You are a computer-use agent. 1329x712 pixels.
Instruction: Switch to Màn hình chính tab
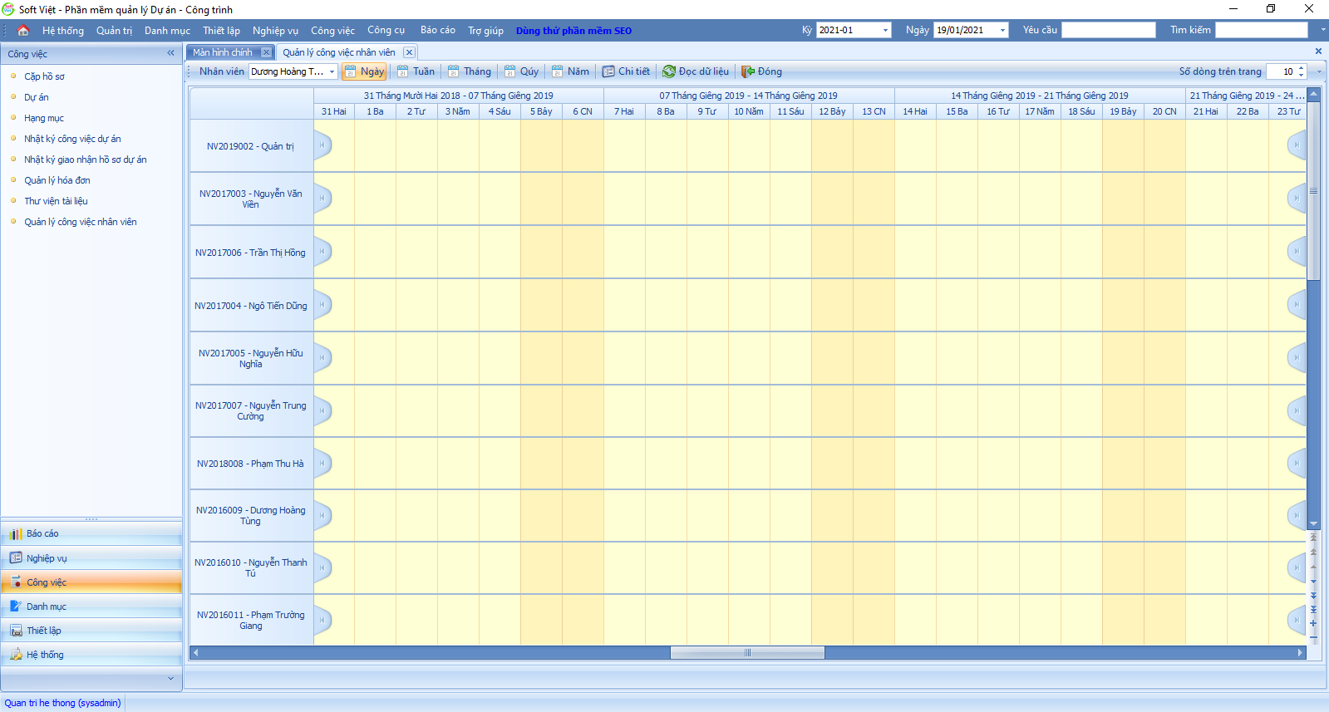coord(223,52)
